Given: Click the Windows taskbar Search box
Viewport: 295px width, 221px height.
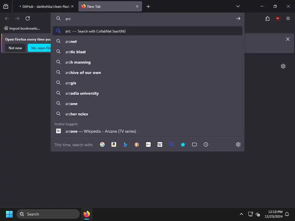Looking at the screenshot, I should click(48, 214).
